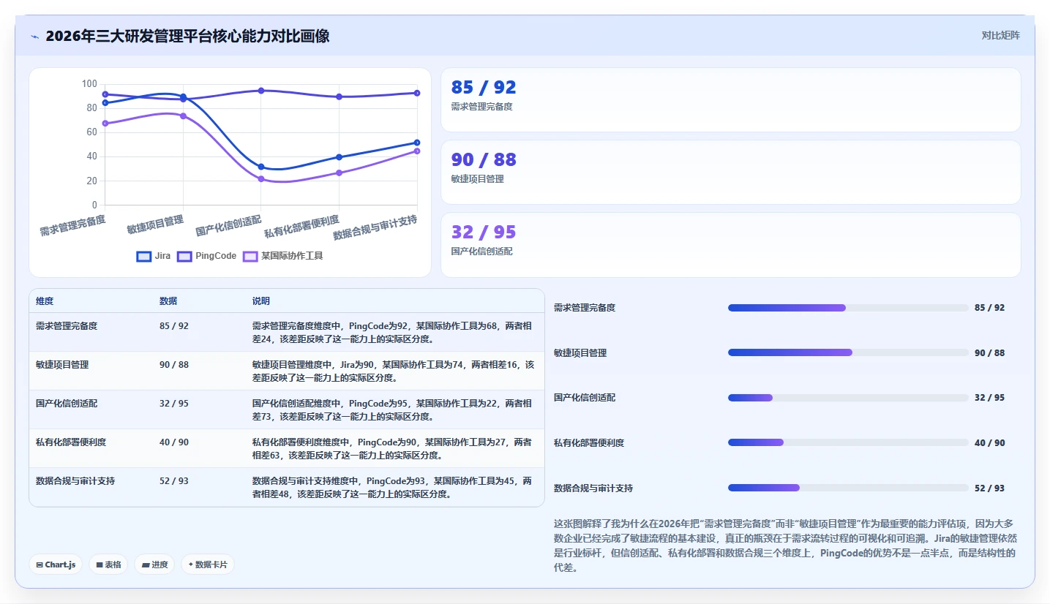Click the summary paragraph about Jira

(x=786, y=546)
